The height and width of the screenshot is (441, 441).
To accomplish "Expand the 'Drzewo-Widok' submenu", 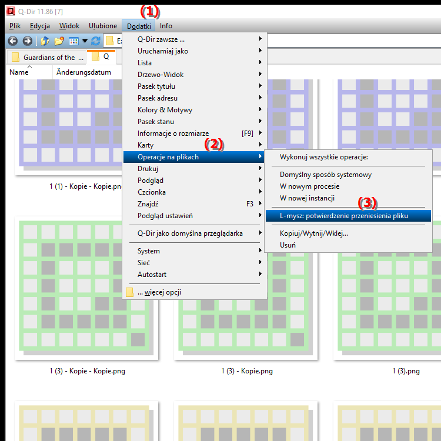I will coord(195,75).
